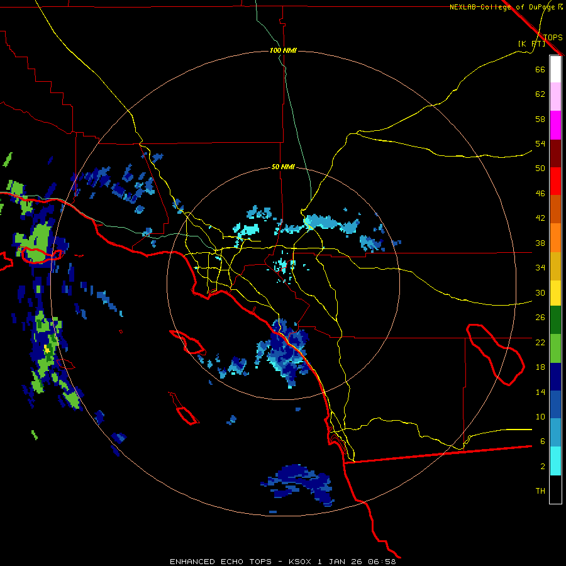Screen dimensions: 566x566
Task: Click the 26 legend value
Action: click(540, 318)
